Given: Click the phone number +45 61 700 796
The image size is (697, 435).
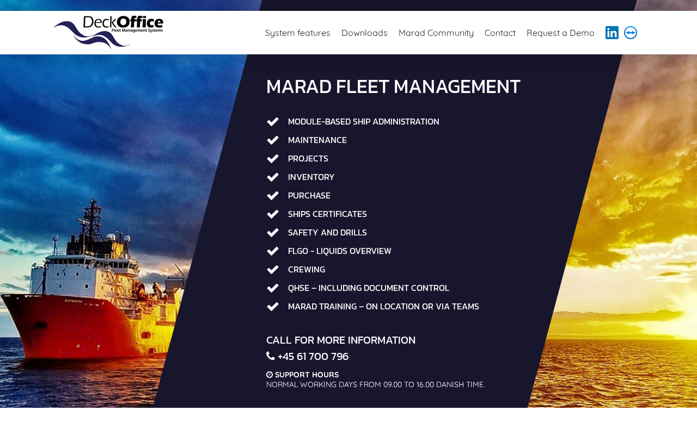Looking at the screenshot, I should [313, 357].
